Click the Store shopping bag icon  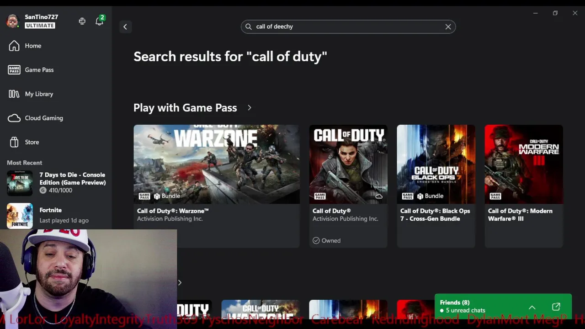tap(14, 142)
